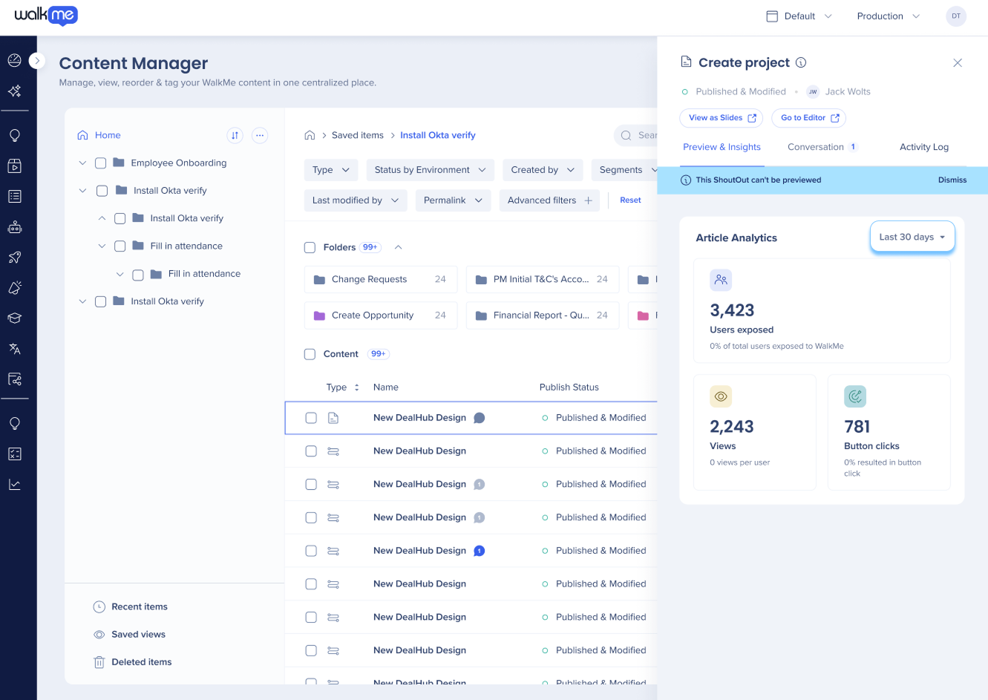Tick the checkbox of the highlighted DealHub row
This screenshot has height=700, width=988.
[311, 418]
